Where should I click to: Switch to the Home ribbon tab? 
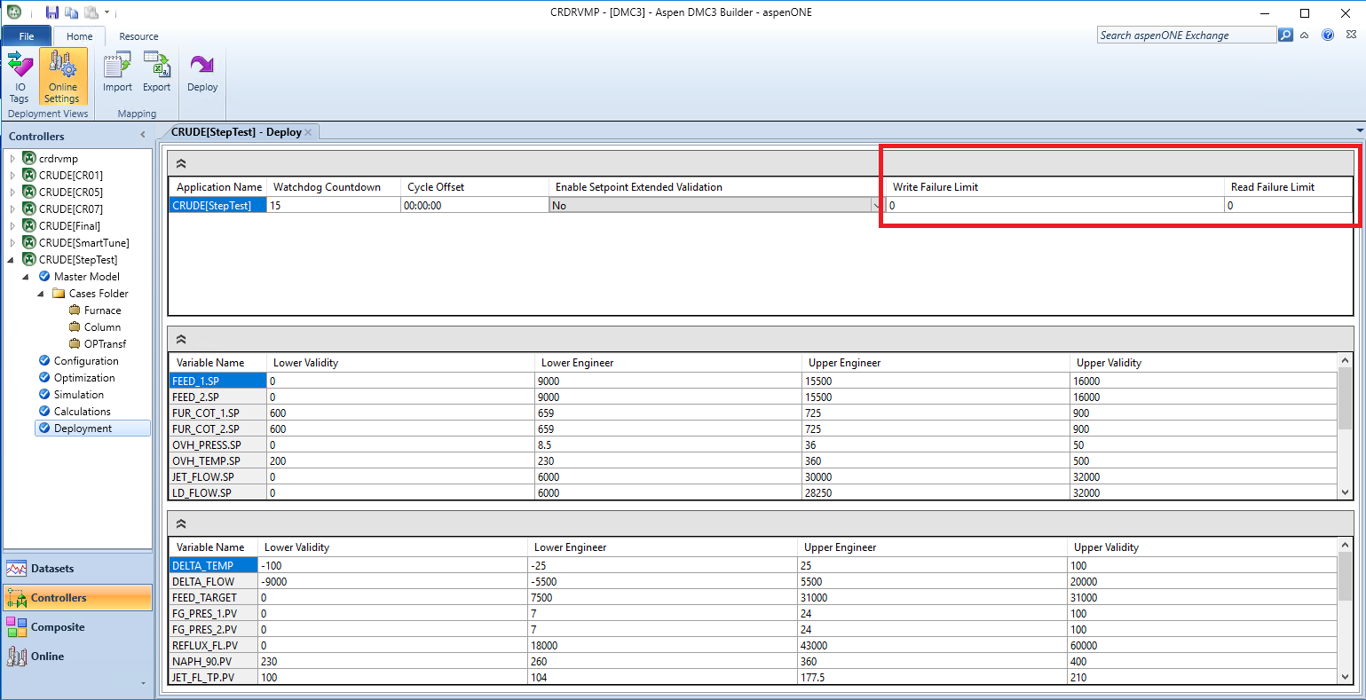coord(79,36)
